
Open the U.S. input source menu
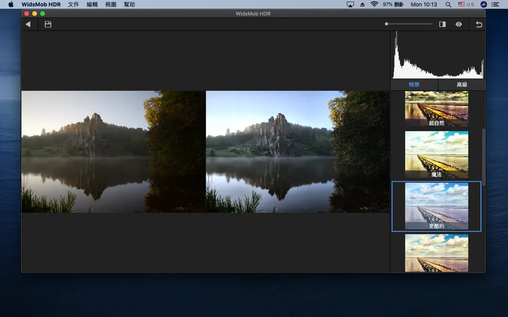coord(466,4)
